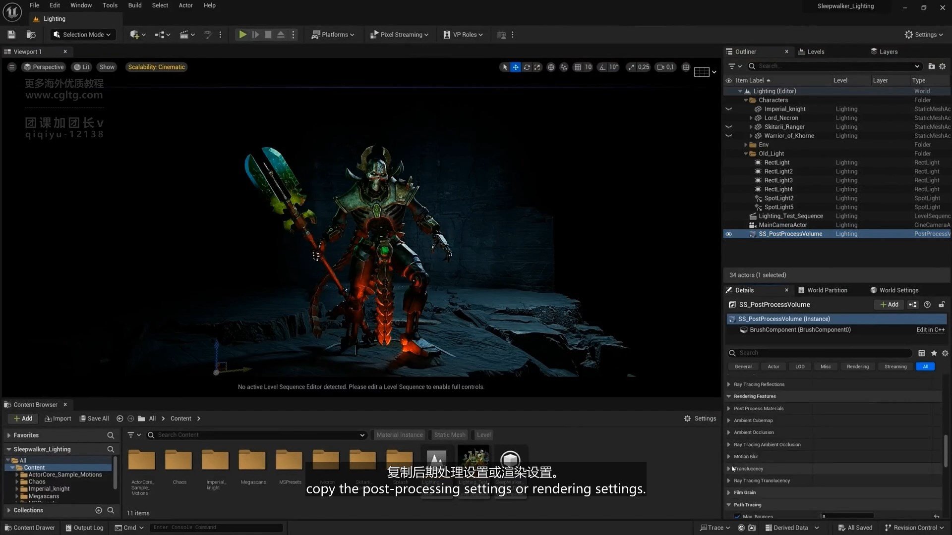
Task: Open the Actor menu
Action: point(186,5)
